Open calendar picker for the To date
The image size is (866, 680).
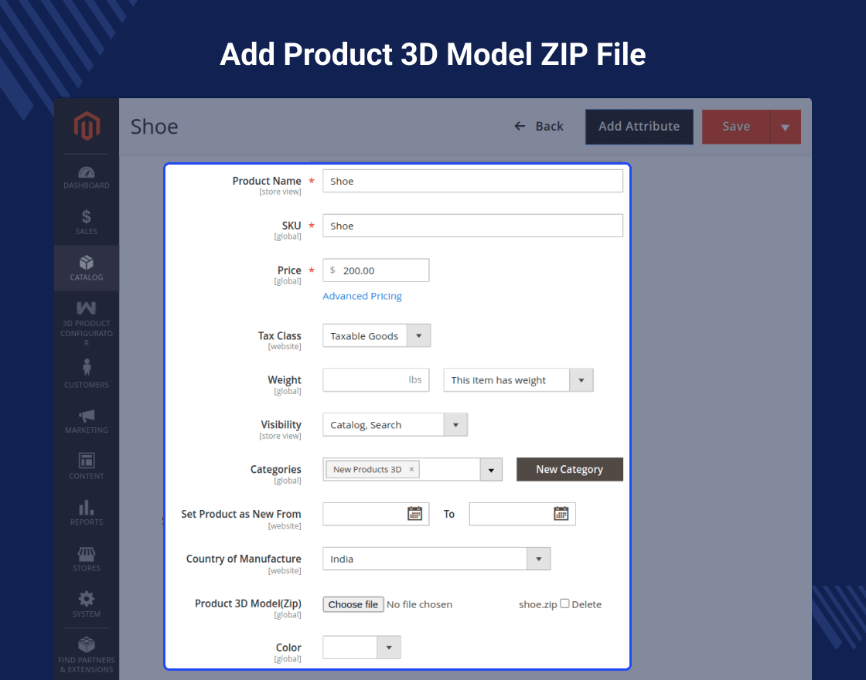pos(561,514)
